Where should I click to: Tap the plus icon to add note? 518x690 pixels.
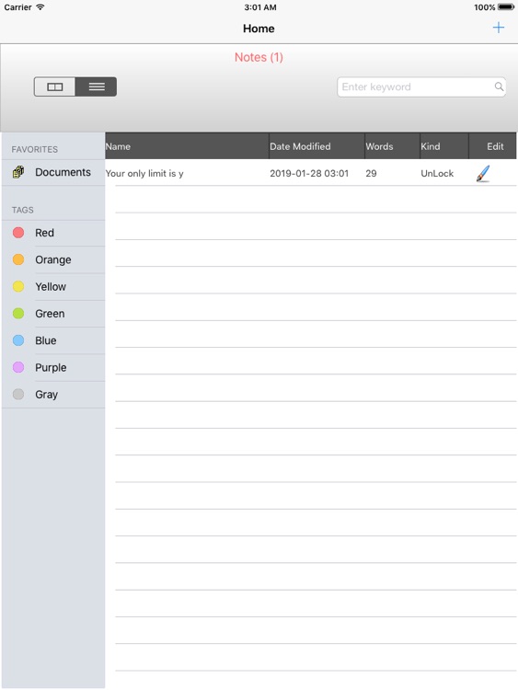tap(498, 28)
